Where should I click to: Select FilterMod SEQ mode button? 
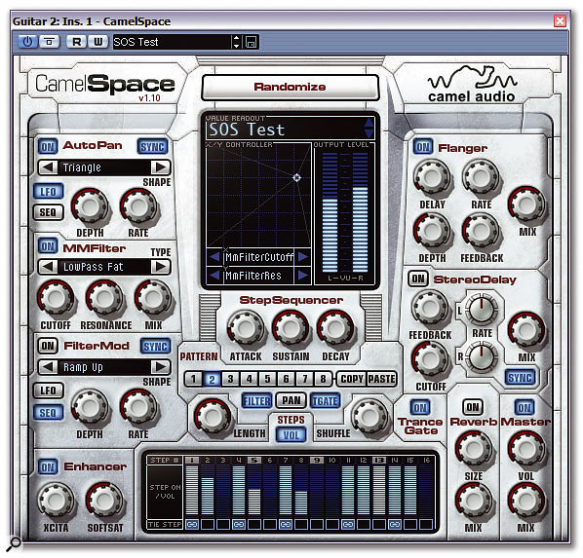coord(48,412)
